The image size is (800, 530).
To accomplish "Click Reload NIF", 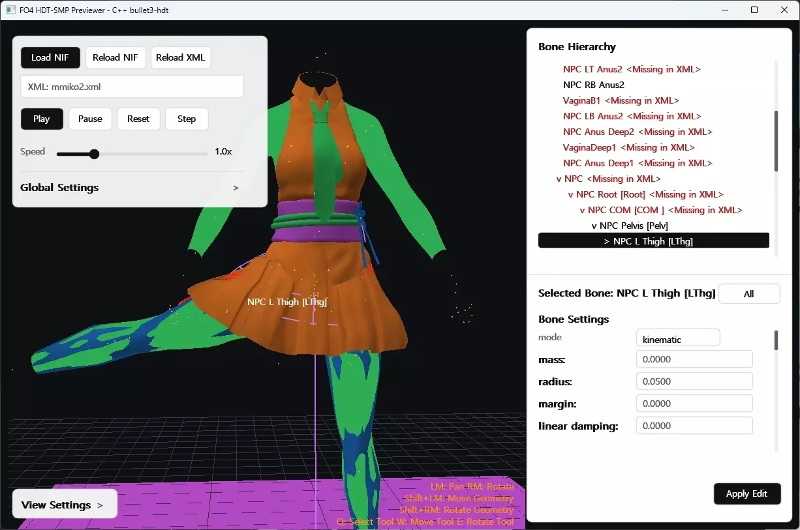I will 115,57.
